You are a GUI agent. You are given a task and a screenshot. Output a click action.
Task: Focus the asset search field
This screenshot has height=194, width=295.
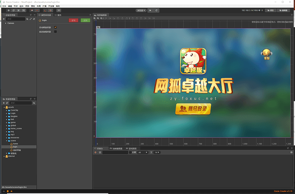pos(21,103)
